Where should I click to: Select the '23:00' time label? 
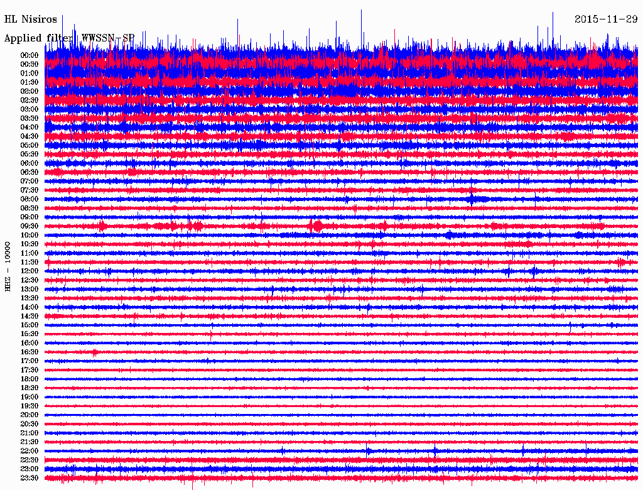click(x=30, y=469)
